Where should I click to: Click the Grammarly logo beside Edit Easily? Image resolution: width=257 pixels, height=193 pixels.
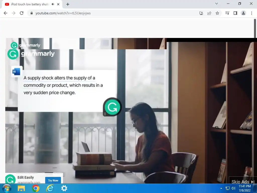click(10, 179)
